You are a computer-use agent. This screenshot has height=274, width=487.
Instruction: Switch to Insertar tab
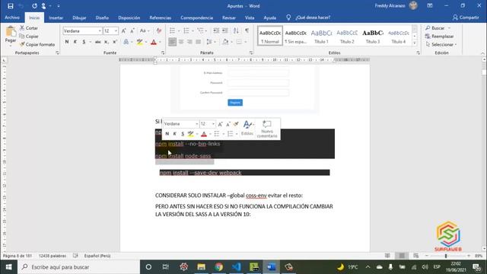coord(56,18)
